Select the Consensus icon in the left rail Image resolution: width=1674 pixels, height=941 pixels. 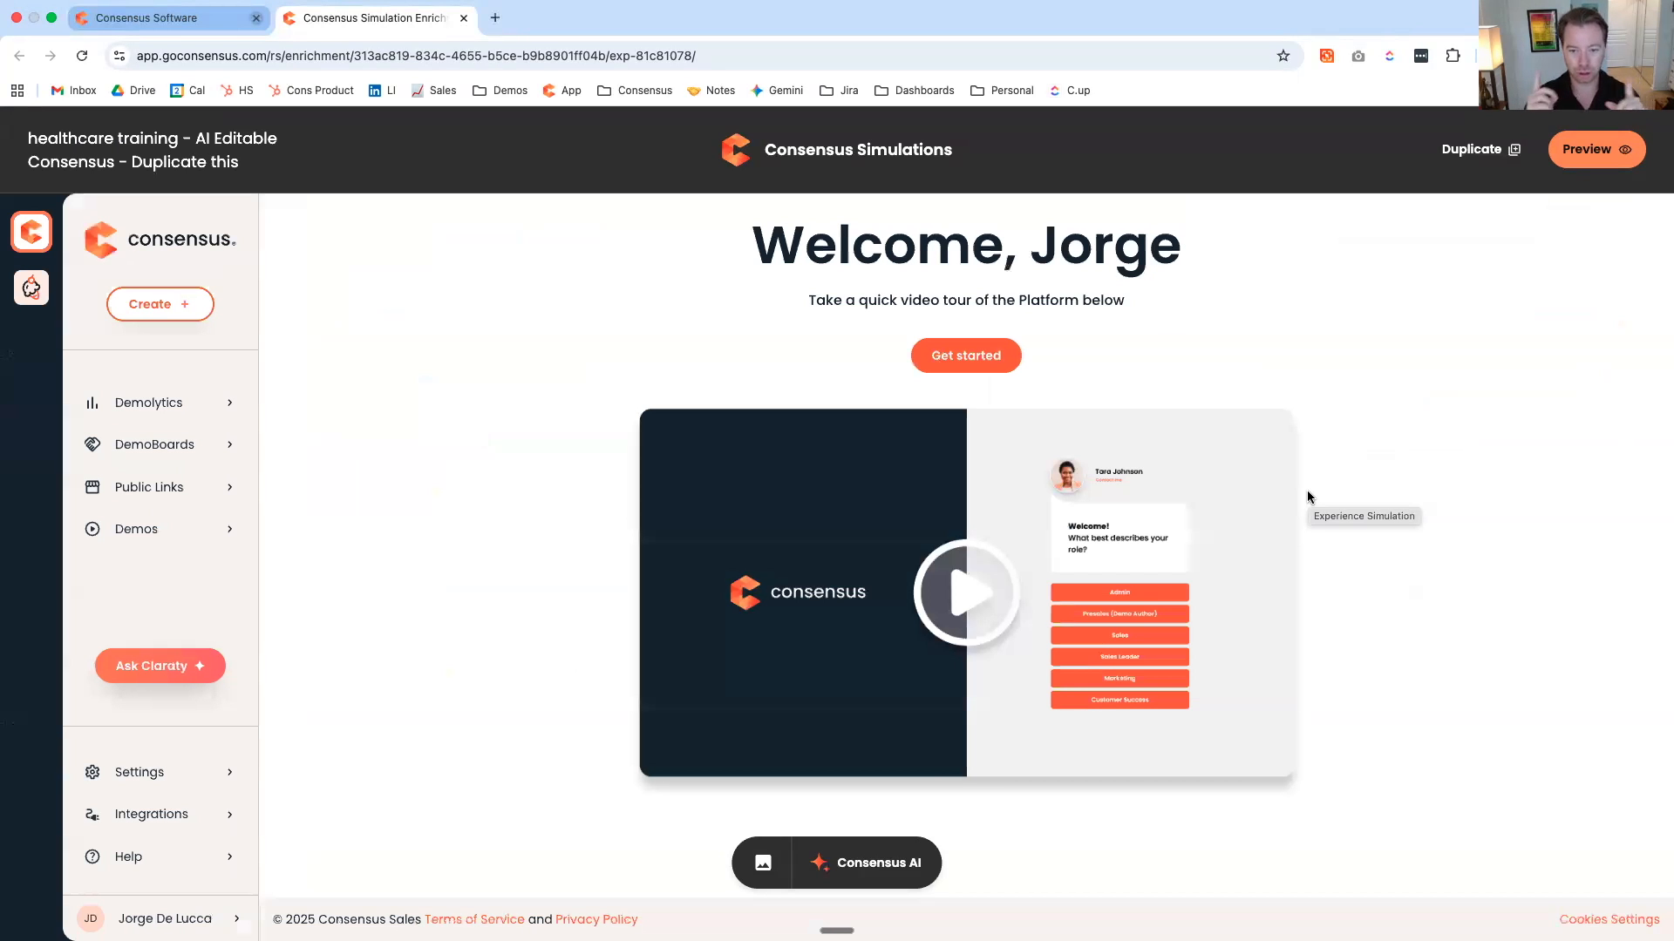pos(31,232)
